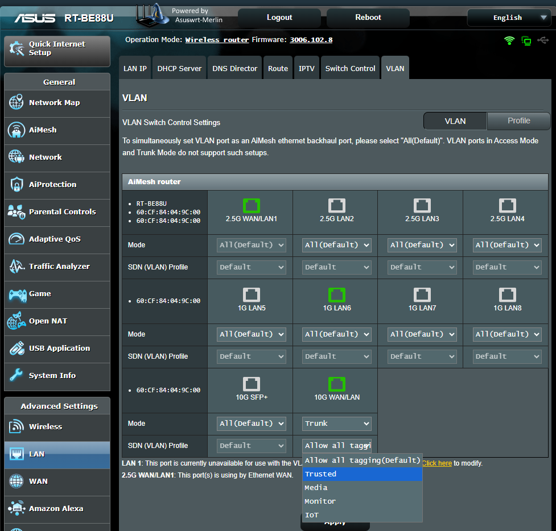Open Mode dropdown for 2.5G LAN4
The height and width of the screenshot is (531, 556).
(x=507, y=245)
